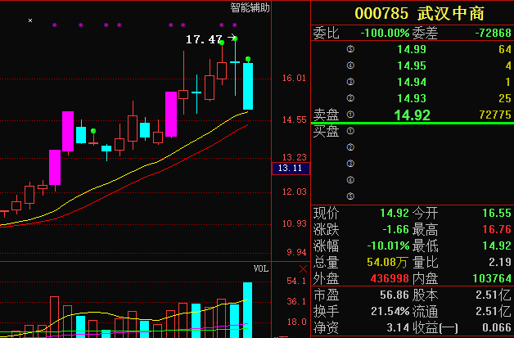Select the tallest cyan volume bar
The image size is (514, 338).
(247, 310)
